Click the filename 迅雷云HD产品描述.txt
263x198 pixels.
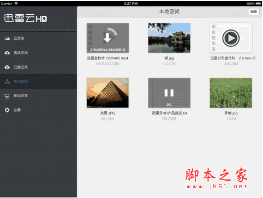pos(169,113)
